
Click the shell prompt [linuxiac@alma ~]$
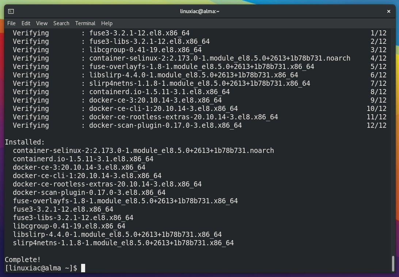pos(41,268)
